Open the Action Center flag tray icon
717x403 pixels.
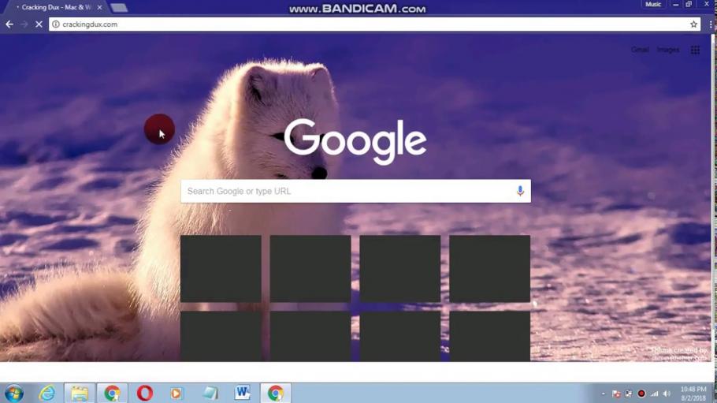pyautogui.click(x=616, y=394)
